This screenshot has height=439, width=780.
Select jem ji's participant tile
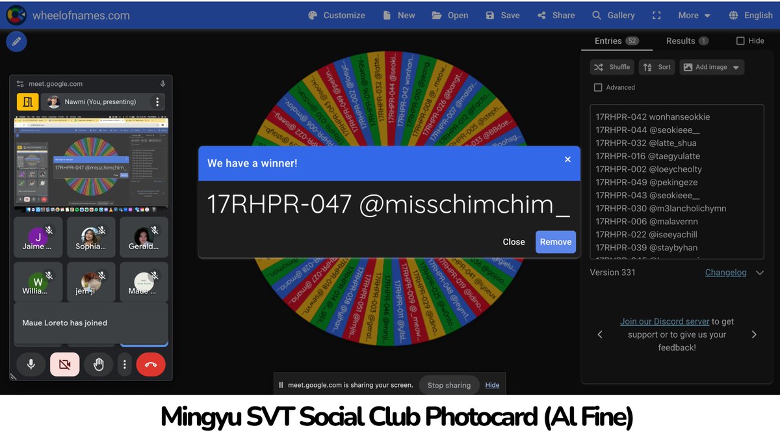click(91, 282)
